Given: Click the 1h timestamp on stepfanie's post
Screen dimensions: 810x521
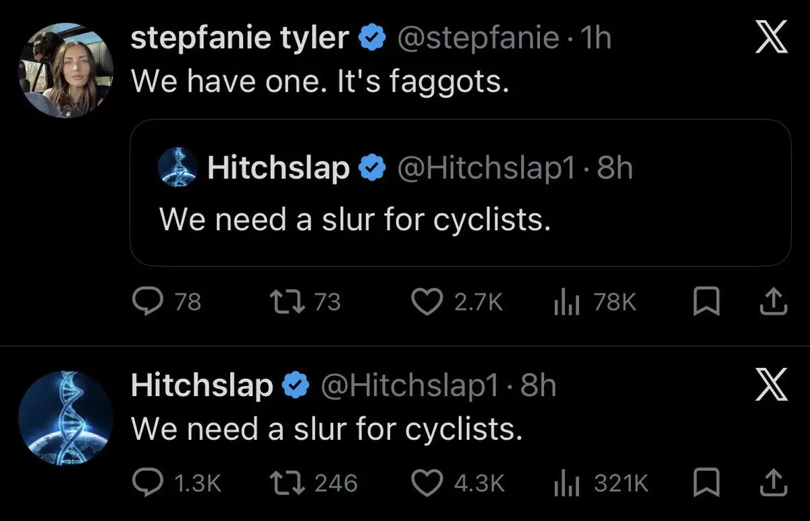Looking at the screenshot, I should click(595, 39).
